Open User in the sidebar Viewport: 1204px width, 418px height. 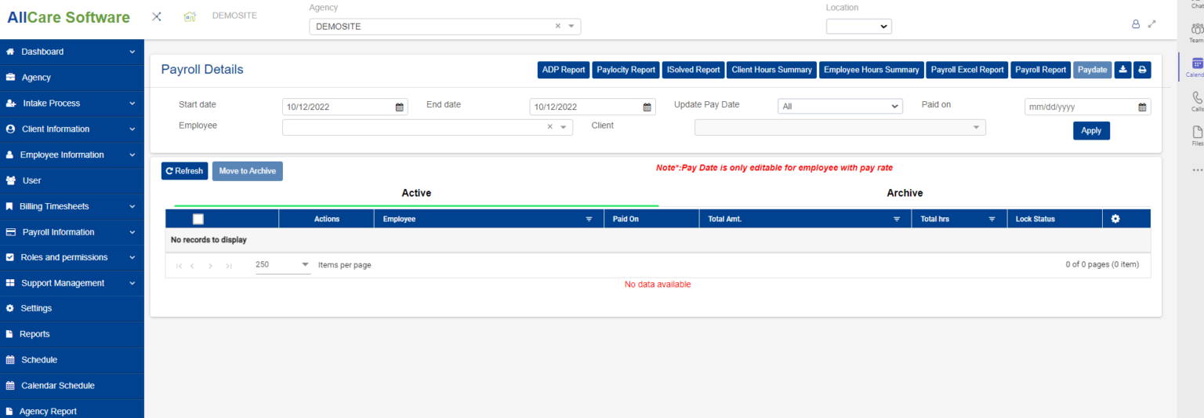72,180
